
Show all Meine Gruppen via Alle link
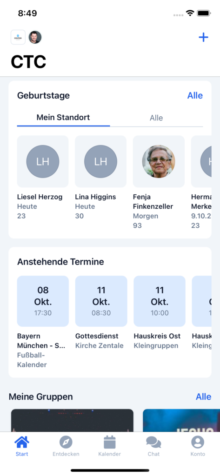204,397
